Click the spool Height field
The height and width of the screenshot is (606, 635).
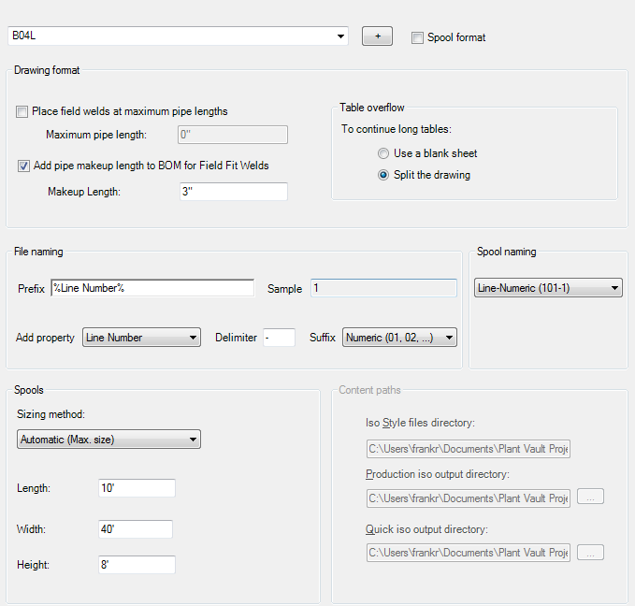click(x=137, y=565)
